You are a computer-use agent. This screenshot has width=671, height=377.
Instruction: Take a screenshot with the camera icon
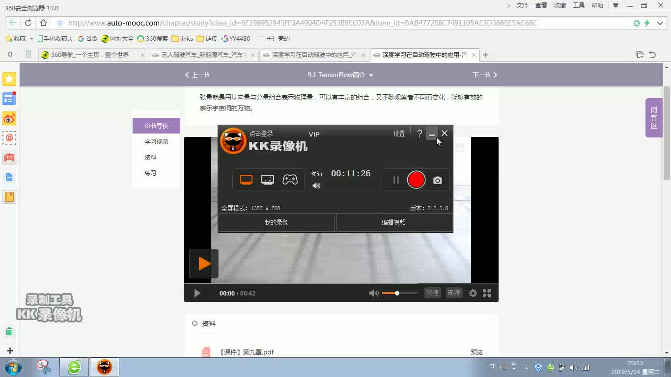pyautogui.click(x=437, y=180)
